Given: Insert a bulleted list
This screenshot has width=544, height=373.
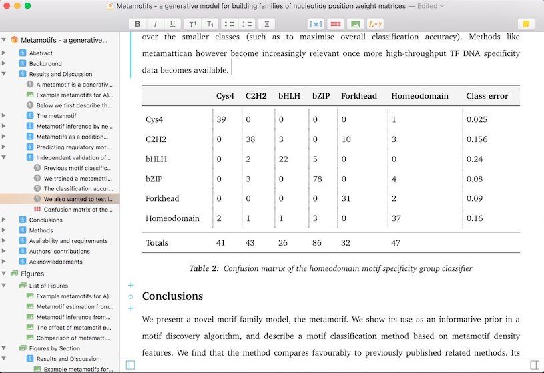Looking at the screenshot, I should click(230, 24).
